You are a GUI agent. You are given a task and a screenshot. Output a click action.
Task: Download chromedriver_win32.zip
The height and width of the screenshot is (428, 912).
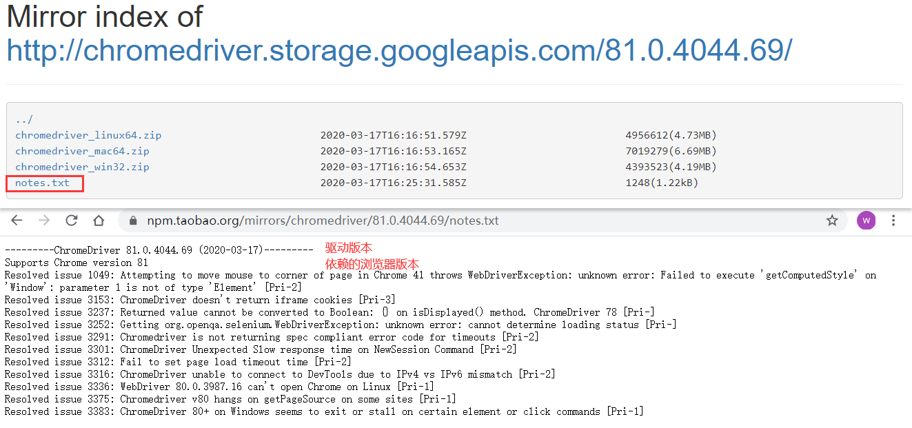(x=82, y=167)
